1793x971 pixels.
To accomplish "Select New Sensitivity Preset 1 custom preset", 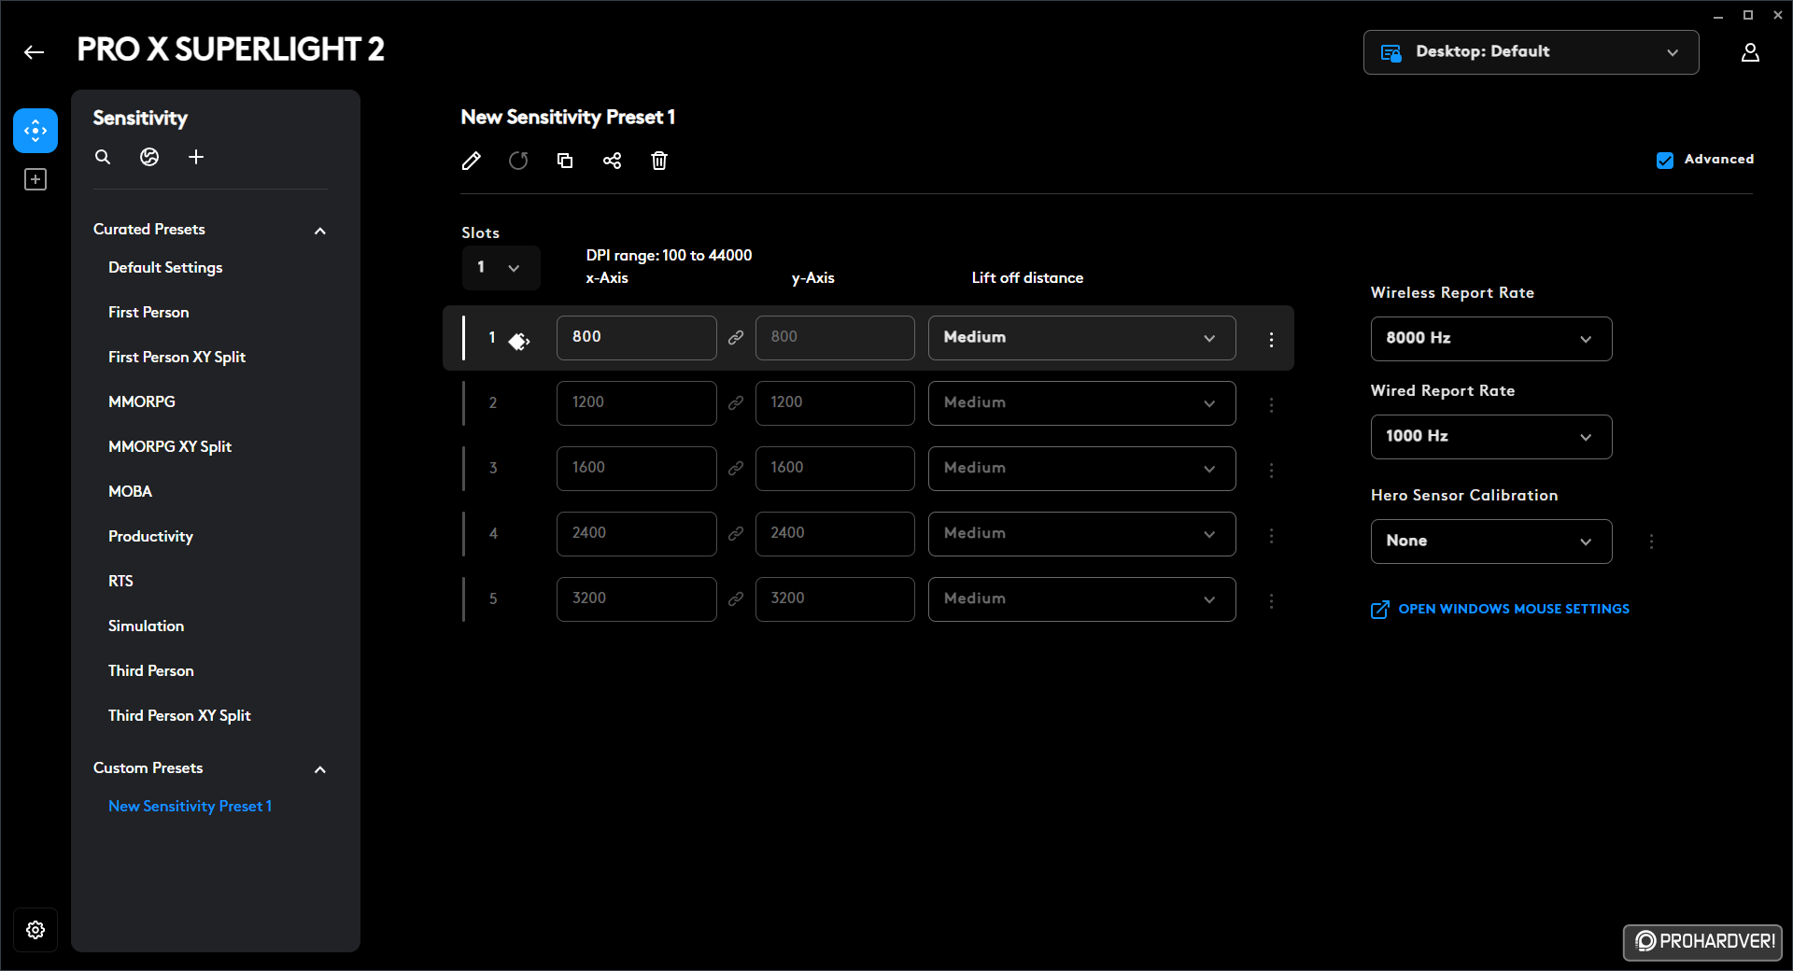I will click(x=190, y=807).
